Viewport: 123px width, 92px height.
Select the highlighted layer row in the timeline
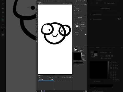(x=46, y=81)
